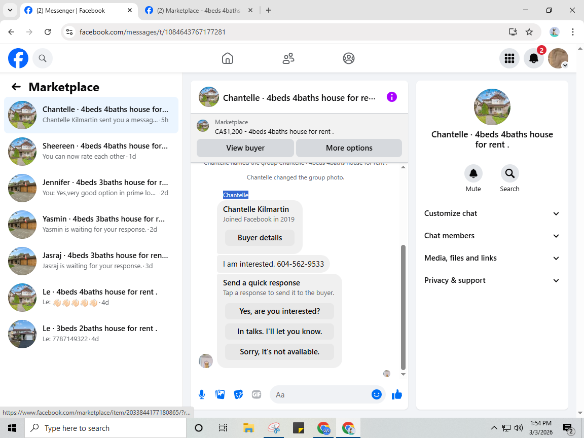This screenshot has width=584, height=438.
Task: Switch to Messenger | Facebook tab
Action: [x=78, y=11]
